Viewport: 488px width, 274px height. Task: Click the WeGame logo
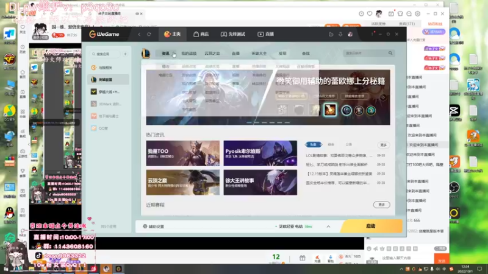pyautogui.click(x=104, y=34)
